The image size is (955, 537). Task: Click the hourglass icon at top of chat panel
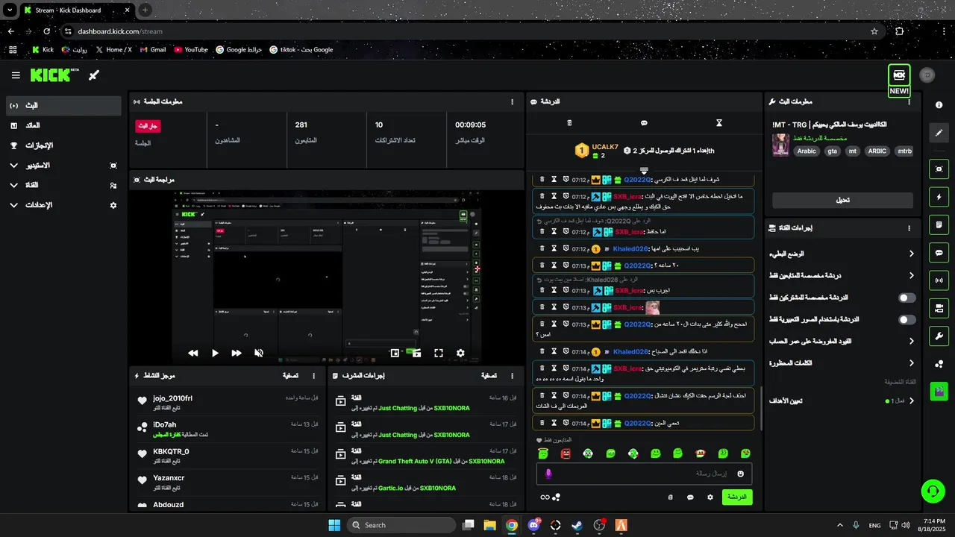pos(719,123)
